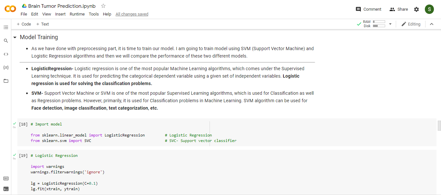Open the Variables inspector icon
Screen dimensions: 441x195
click(6, 67)
